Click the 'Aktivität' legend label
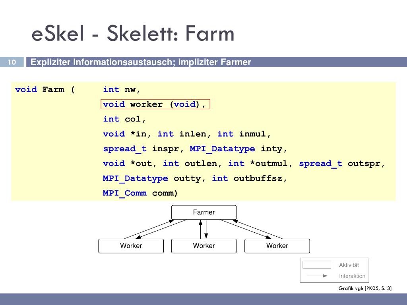The height and width of the screenshot is (305, 407). click(349, 265)
